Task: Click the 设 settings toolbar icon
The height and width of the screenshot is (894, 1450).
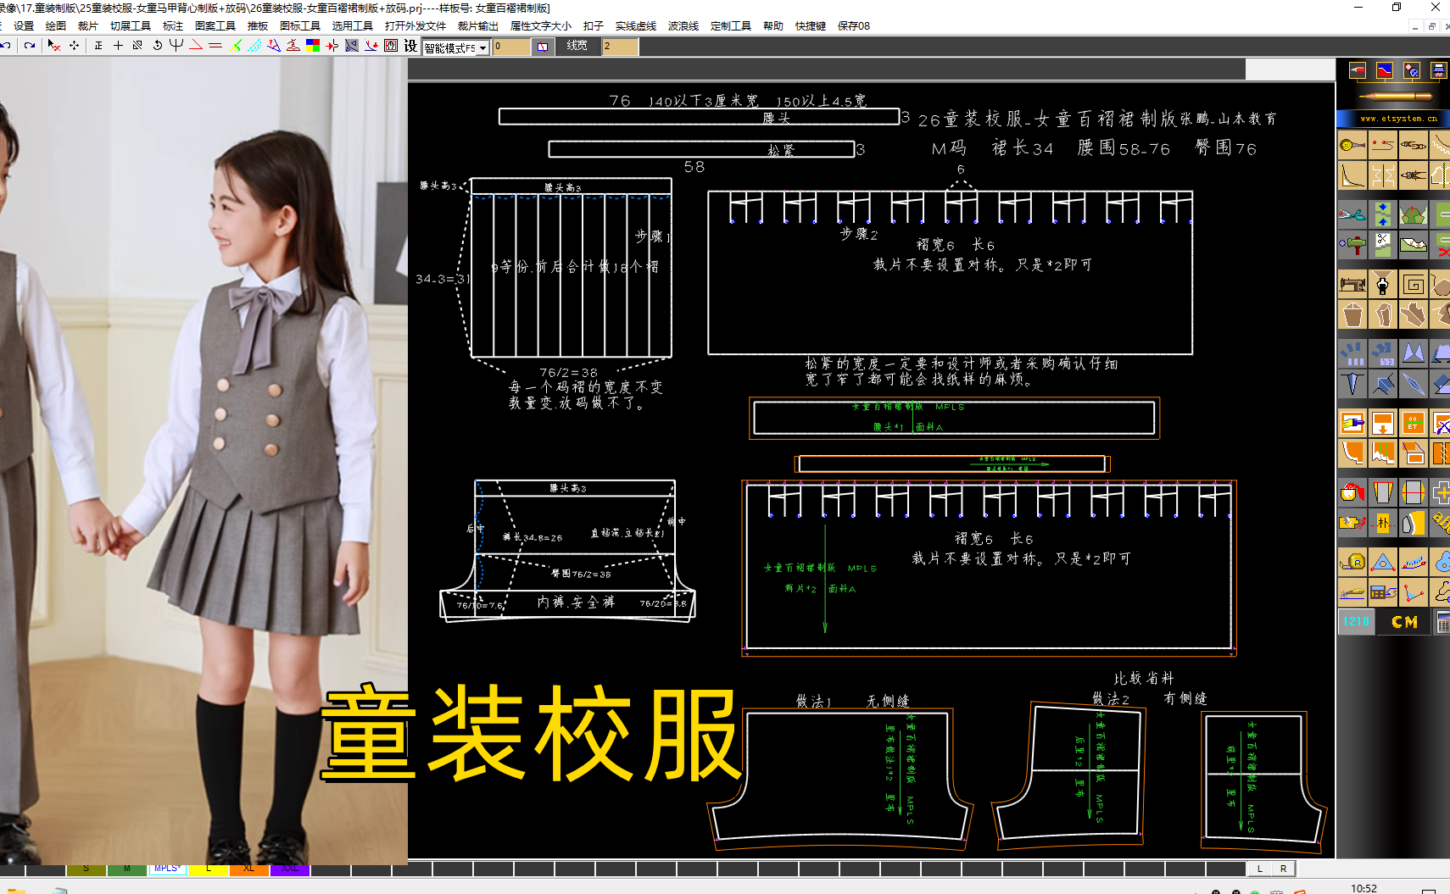Action: point(410,46)
